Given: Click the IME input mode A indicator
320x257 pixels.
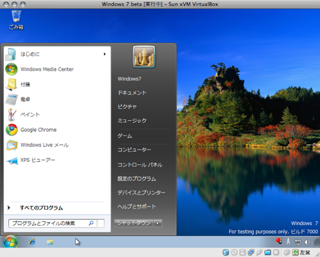Looking at the screenshot, I should (288, 242).
